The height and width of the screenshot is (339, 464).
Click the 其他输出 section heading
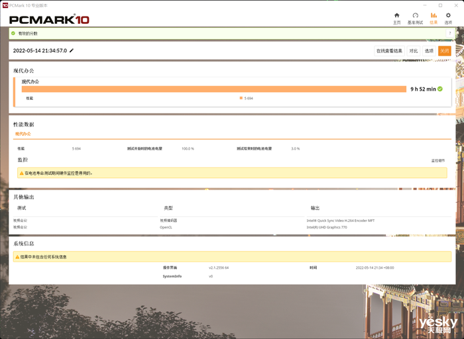click(x=24, y=197)
